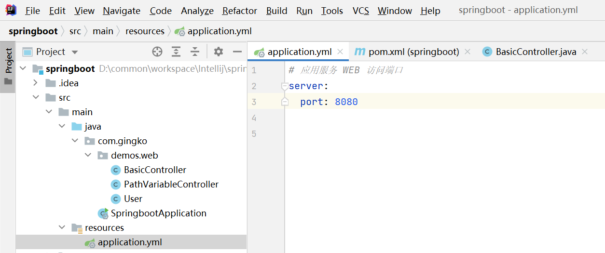Click the com.gingko package icon
Viewport: 605px width, 253px height.
(x=90, y=141)
